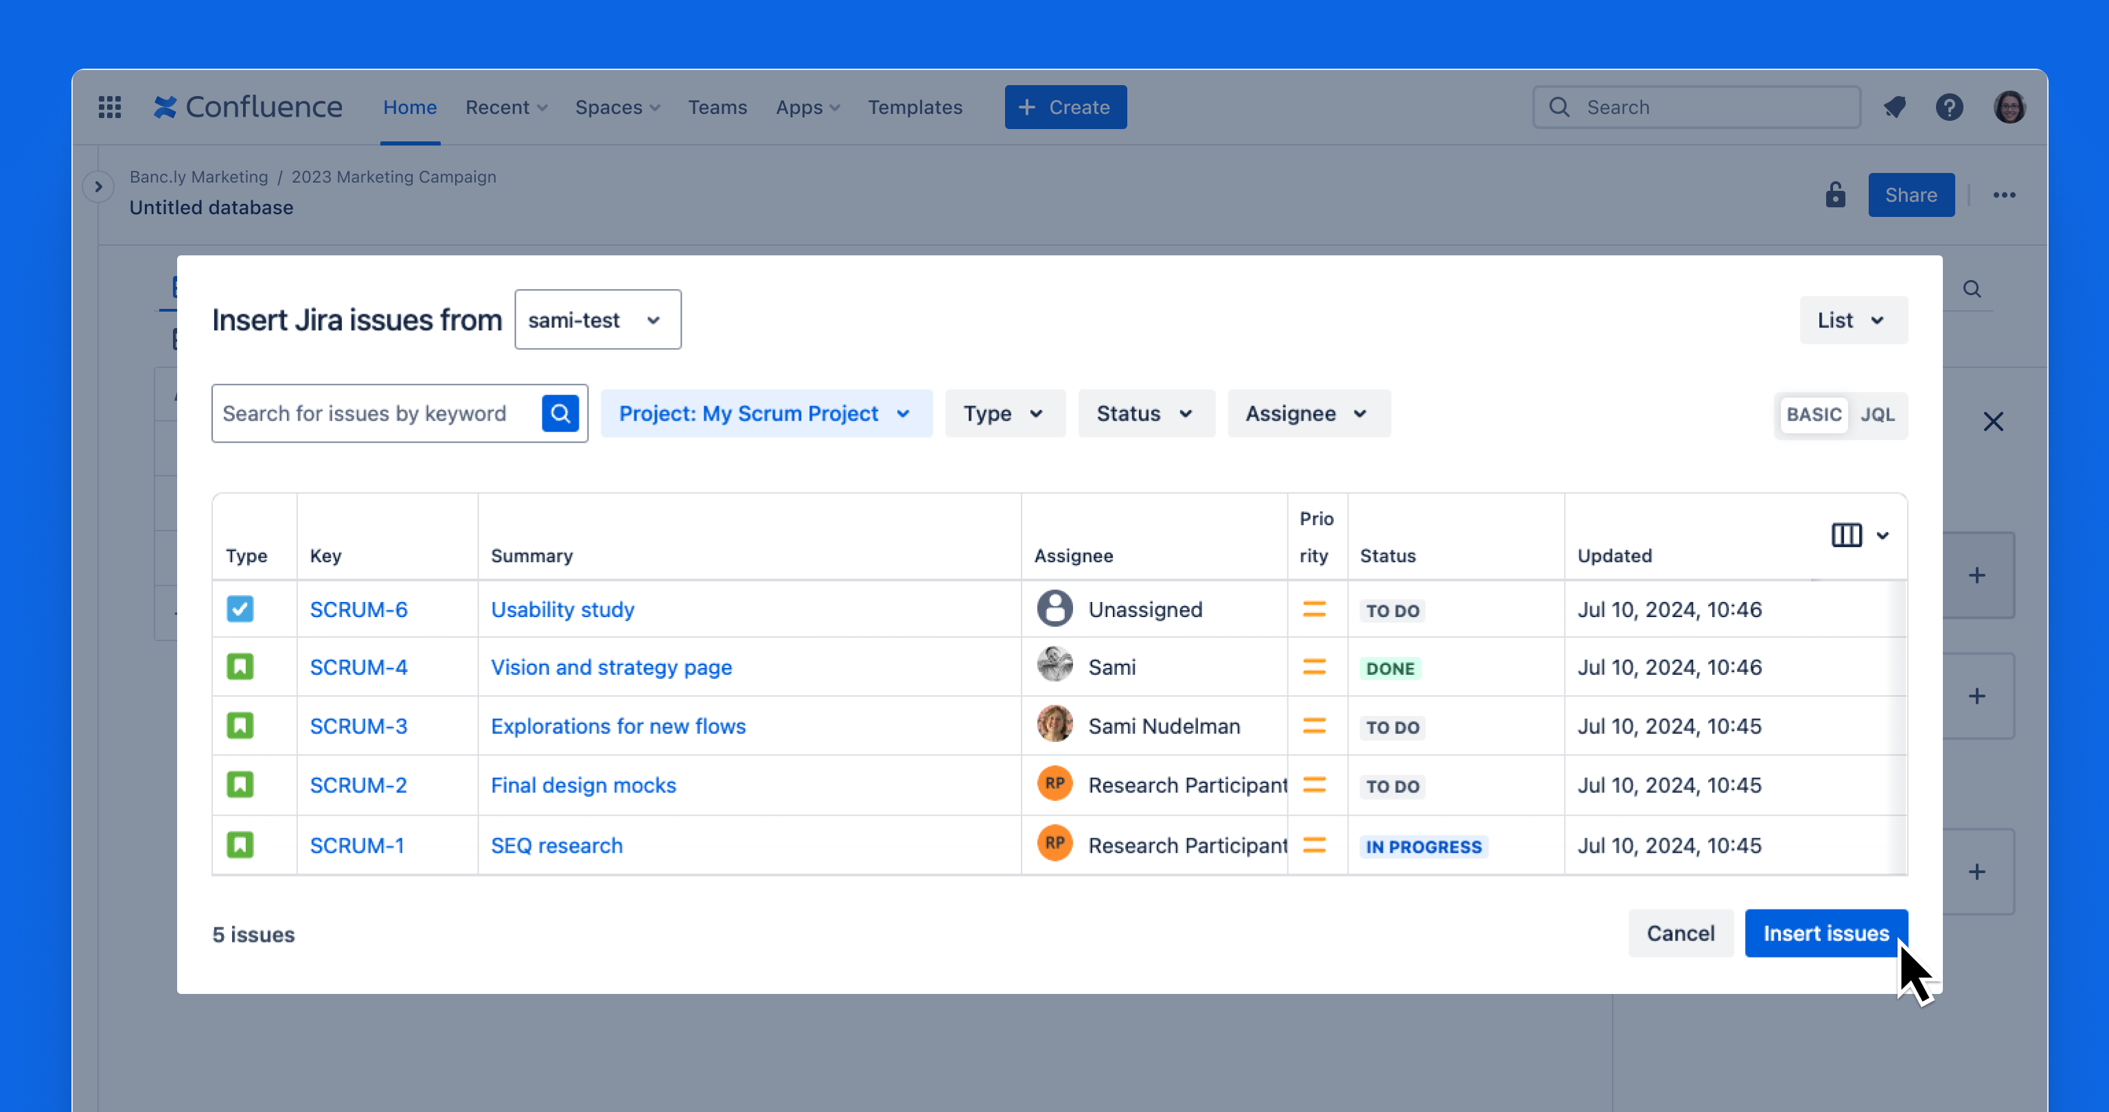
Task: Open the app switcher grid icon
Action: coord(110,107)
